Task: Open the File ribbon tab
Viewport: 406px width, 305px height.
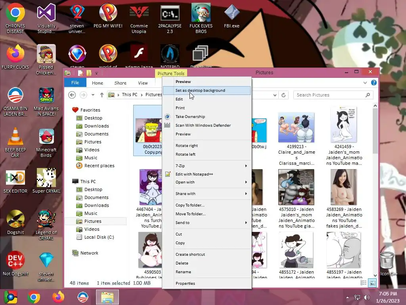Action: tap(75, 83)
